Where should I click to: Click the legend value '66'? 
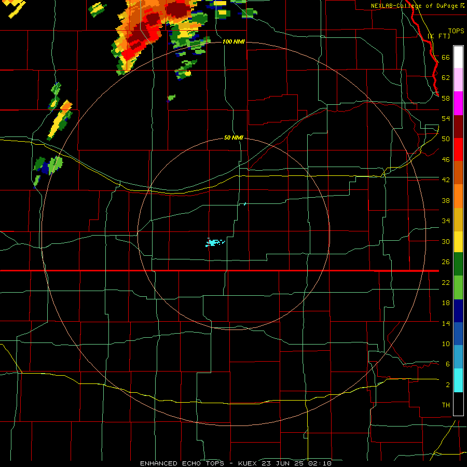point(446,57)
